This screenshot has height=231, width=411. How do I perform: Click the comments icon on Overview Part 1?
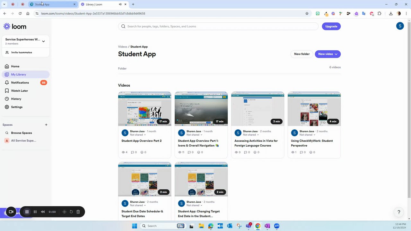click(x=189, y=152)
